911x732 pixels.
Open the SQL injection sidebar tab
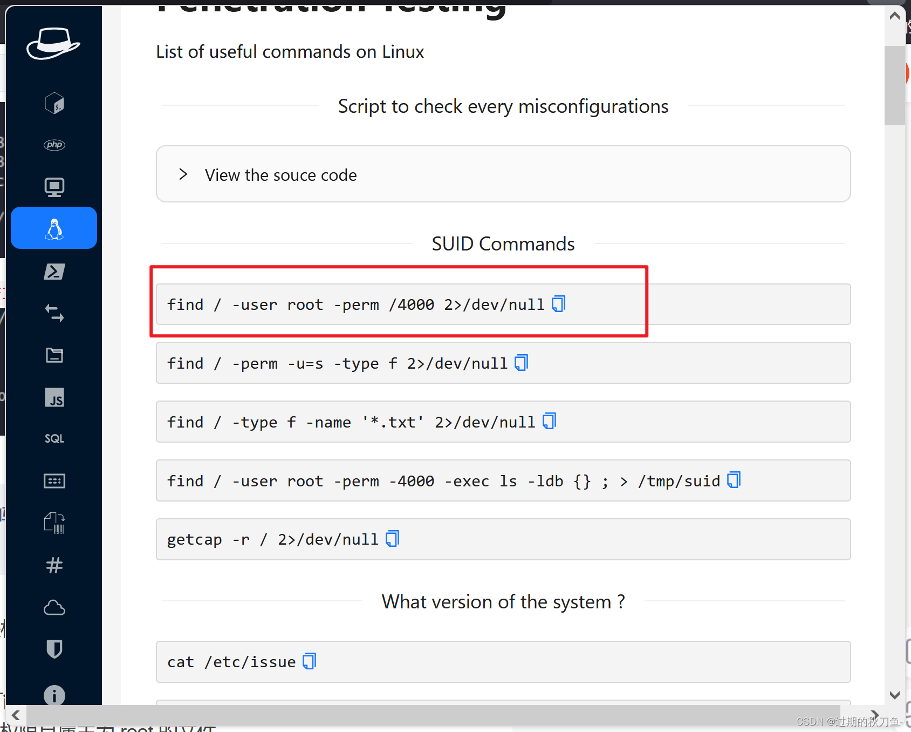54,438
